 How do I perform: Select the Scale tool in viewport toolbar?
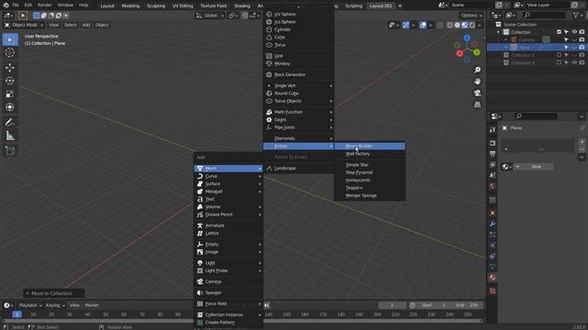(x=10, y=93)
